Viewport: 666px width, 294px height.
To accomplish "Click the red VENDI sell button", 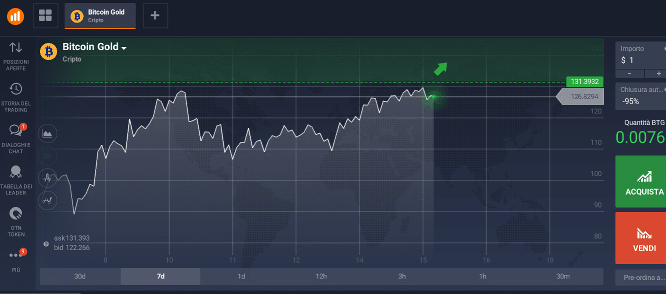I will 641,237.
